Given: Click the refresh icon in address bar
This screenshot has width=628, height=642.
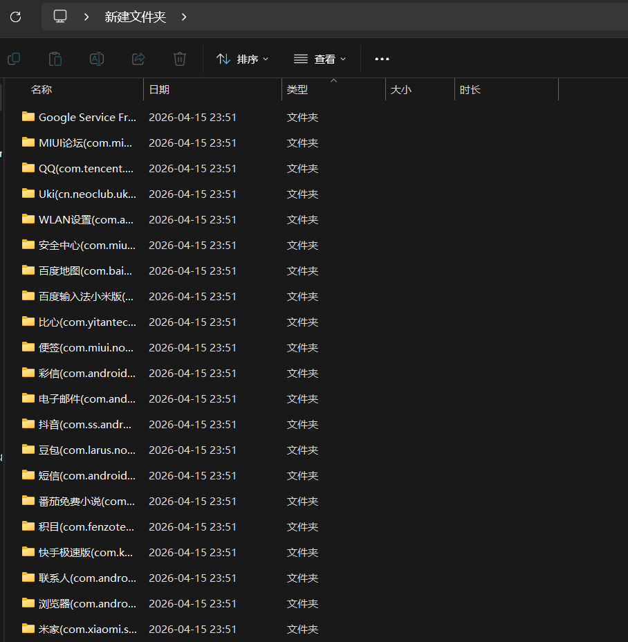Looking at the screenshot, I should [x=15, y=17].
